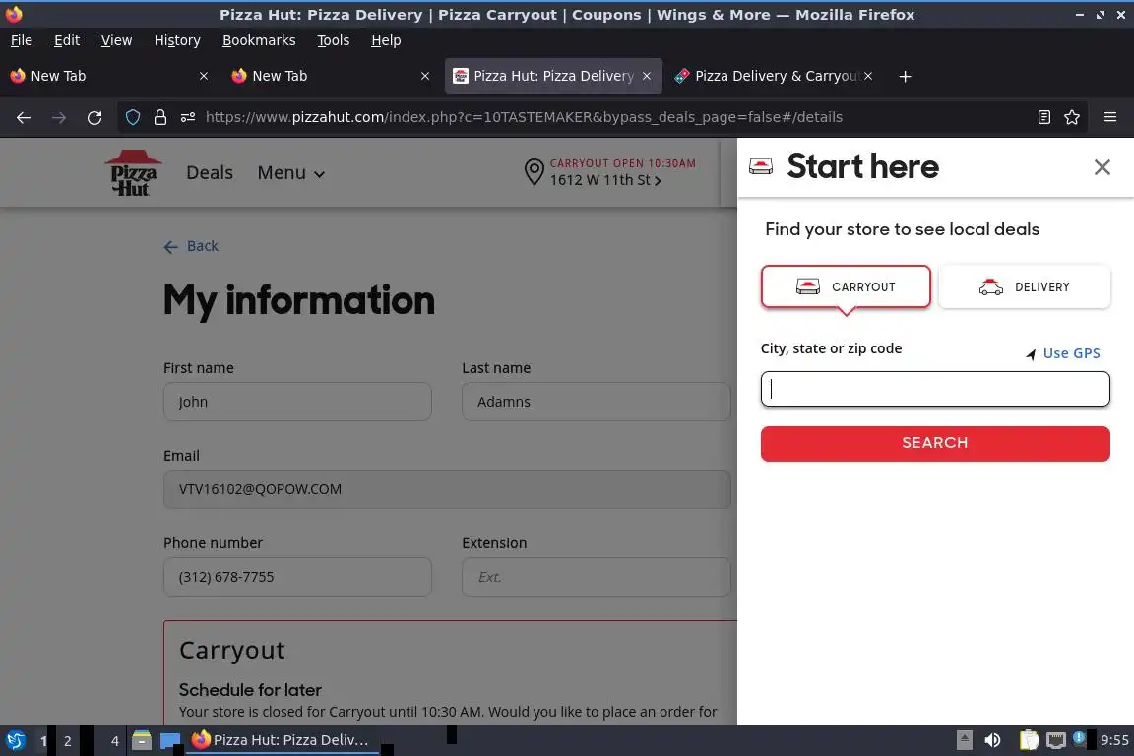Click 'Schedule for later' text
The height and width of the screenshot is (756, 1134).
(250, 690)
